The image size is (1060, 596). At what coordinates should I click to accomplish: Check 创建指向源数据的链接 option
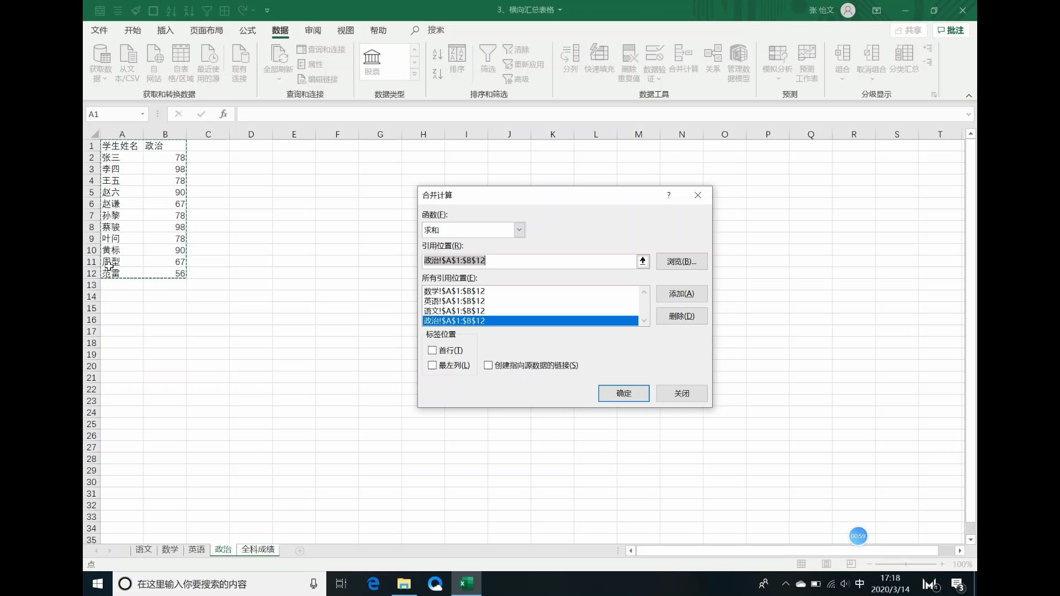pos(488,365)
